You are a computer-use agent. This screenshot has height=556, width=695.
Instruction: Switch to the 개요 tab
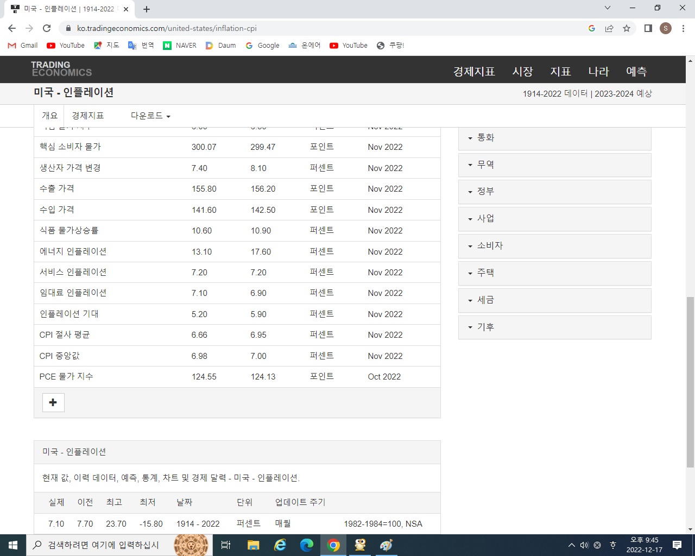tap(49, 116)
